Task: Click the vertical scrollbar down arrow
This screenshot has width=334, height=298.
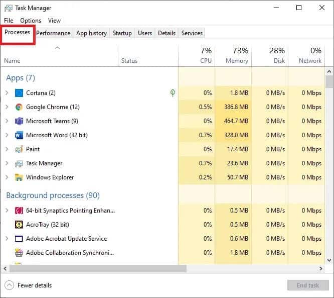Action: (x=329, y=260)
